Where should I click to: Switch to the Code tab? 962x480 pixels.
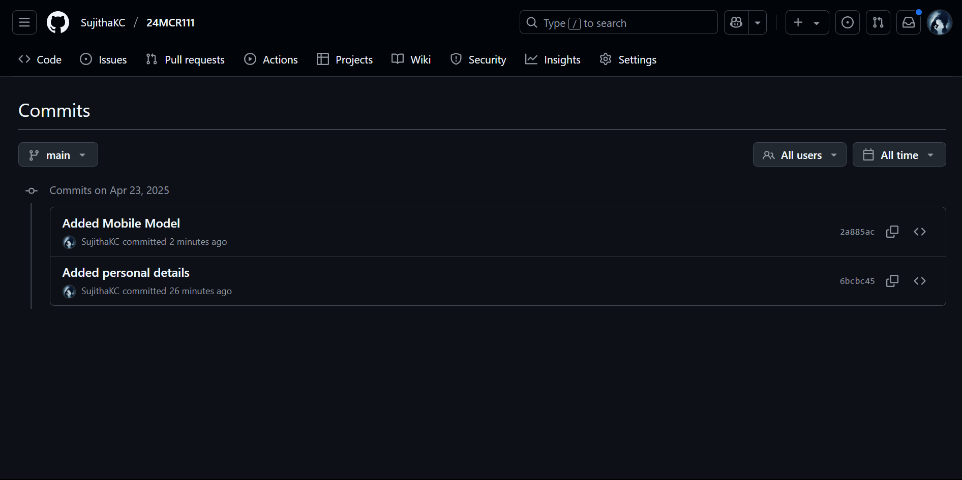tap(40, 59)
